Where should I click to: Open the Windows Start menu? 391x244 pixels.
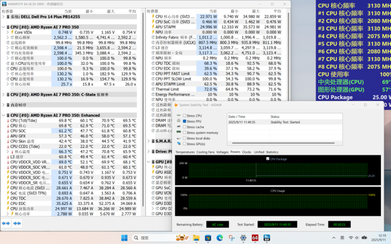click(x=124, y=238)
